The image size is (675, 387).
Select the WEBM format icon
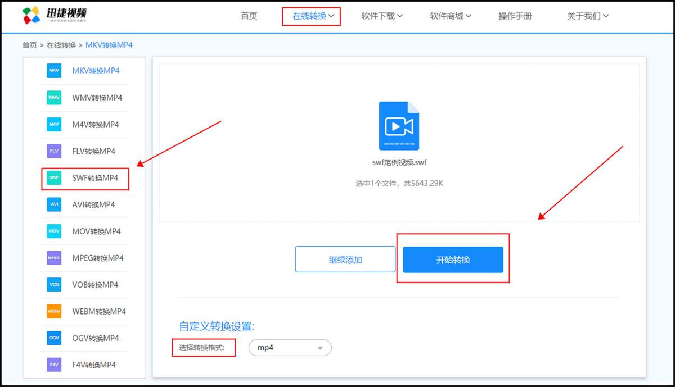pos(54,311)
